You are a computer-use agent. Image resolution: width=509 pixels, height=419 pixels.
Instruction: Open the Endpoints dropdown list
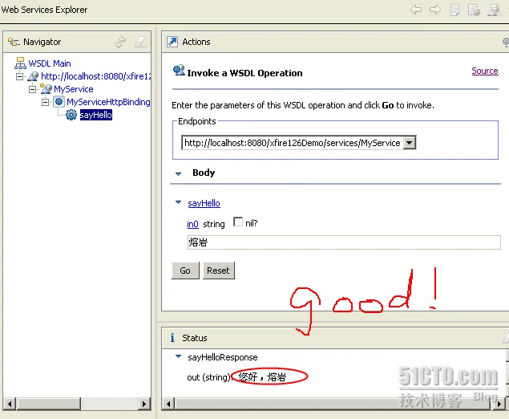pyautogui.click(x=410, y=143)
